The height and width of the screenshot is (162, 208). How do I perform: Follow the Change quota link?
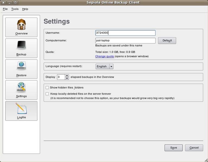click(x=104, y=56)
